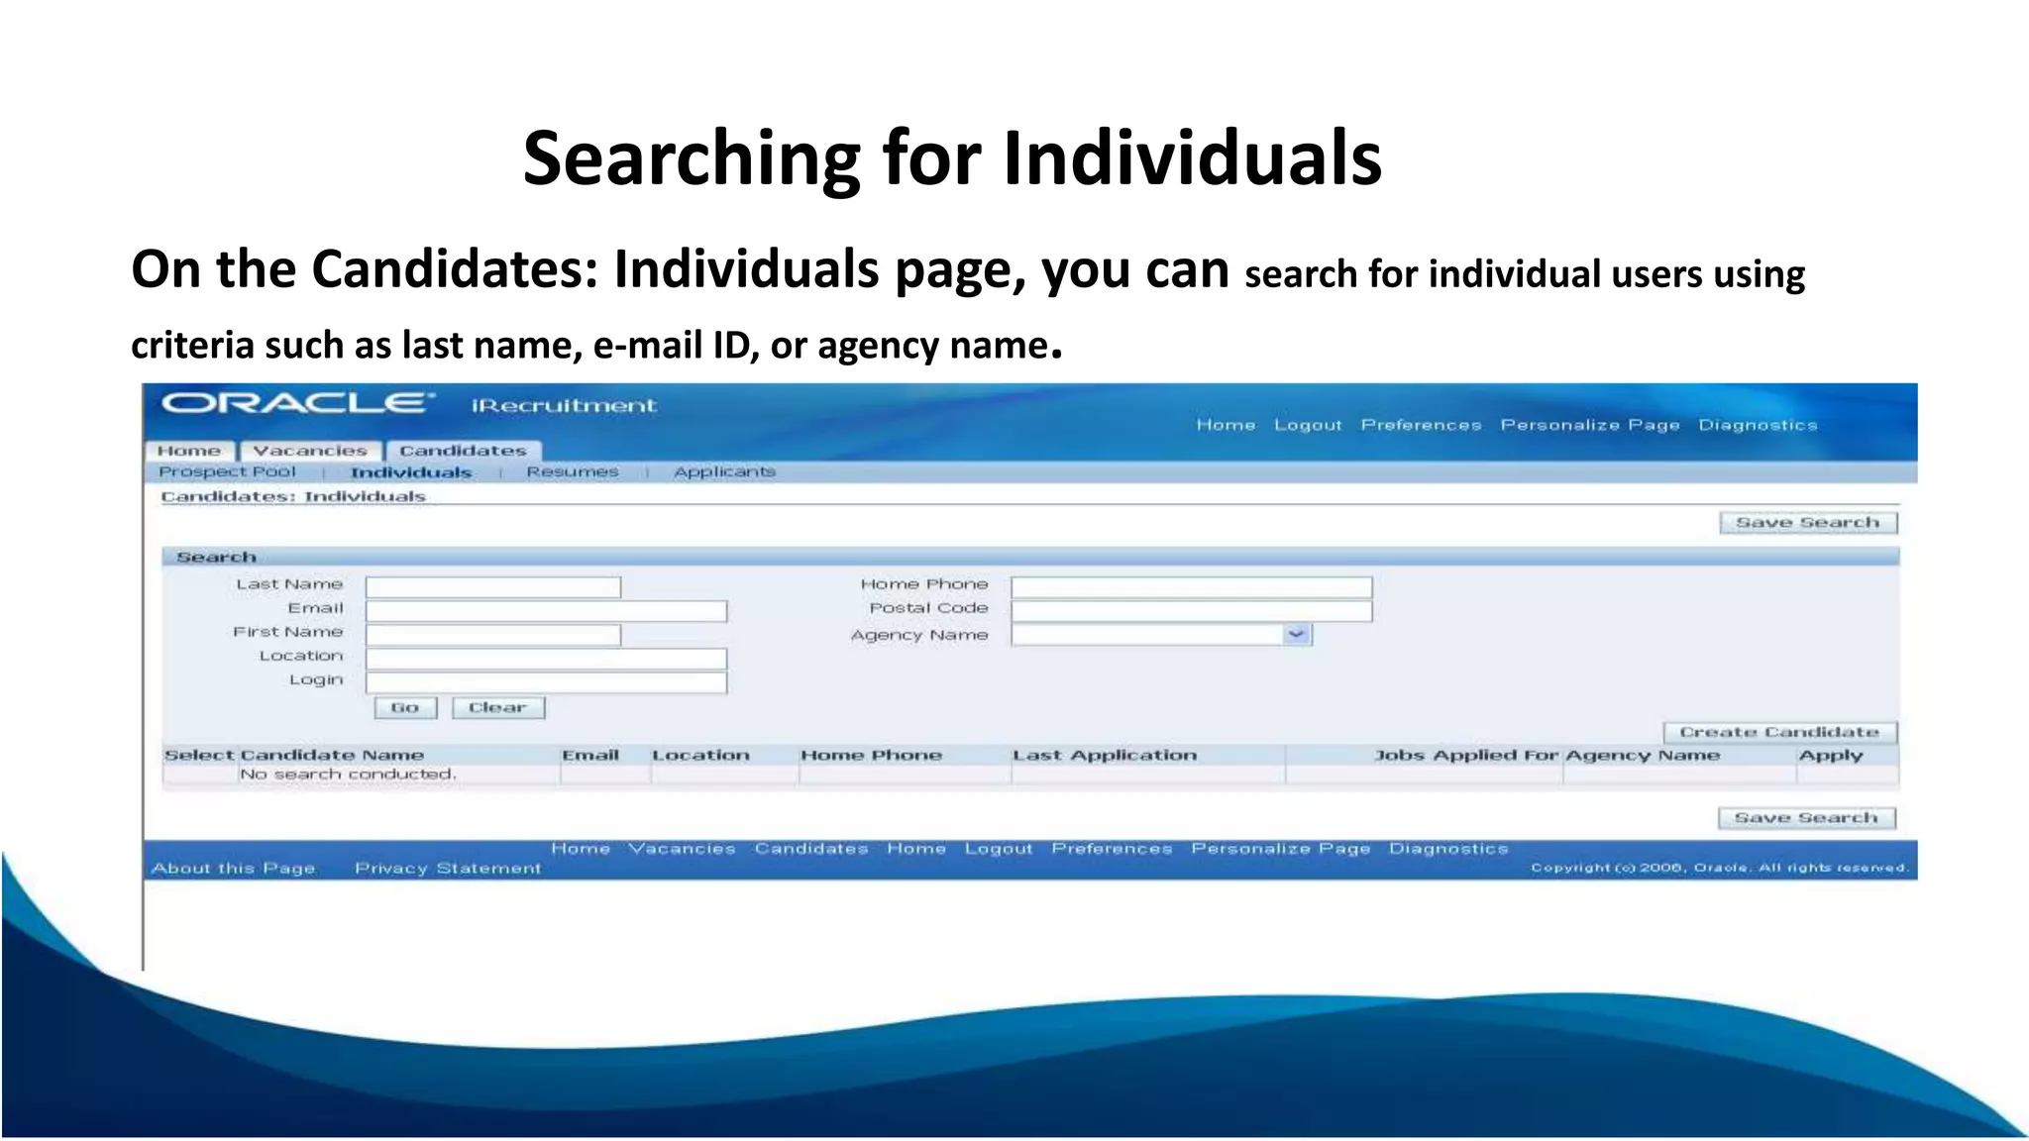Focus the Postal Code field
The width and height of the screenshot is (2029, 1141).
pos(1192,611)
